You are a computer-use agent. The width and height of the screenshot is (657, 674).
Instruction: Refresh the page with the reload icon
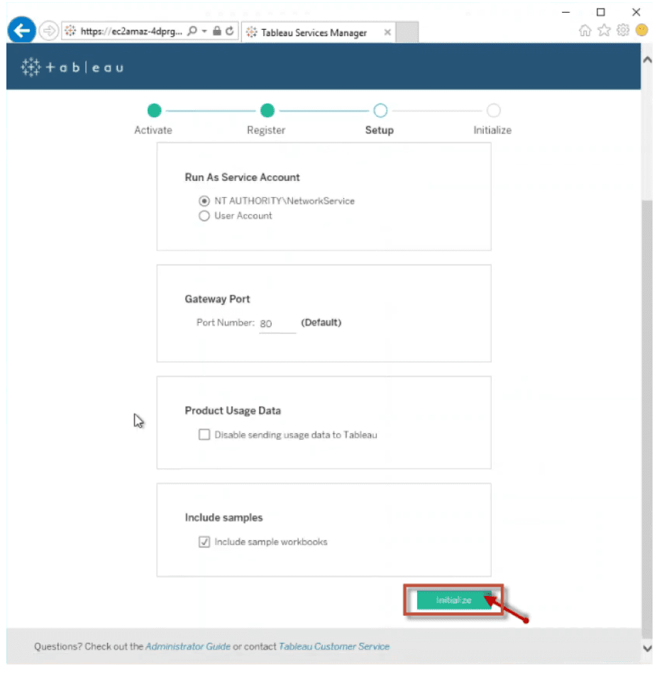click(230, 31)
